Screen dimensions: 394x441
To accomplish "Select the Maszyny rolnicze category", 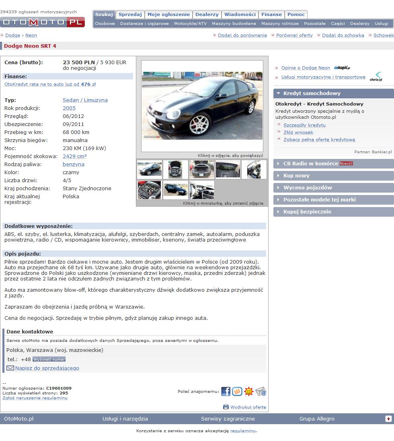I will (280, 23).
